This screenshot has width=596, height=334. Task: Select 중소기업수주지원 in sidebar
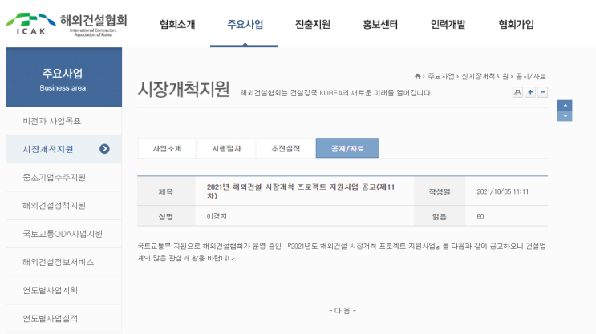[64, 177]
